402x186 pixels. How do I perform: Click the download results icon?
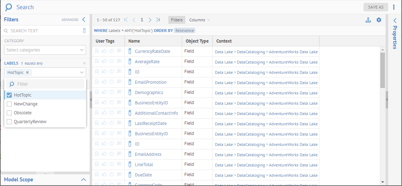[368, 20]
